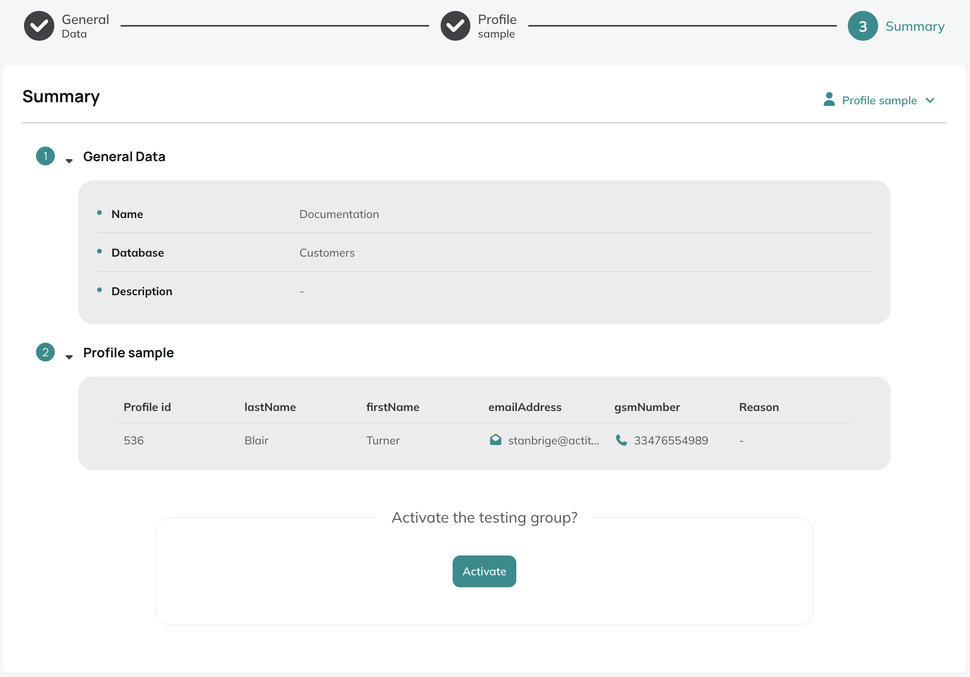This screenshot has width=970, height=677.
Task: Go to the General Data wizard step
Action: click(x=85, y=26)
